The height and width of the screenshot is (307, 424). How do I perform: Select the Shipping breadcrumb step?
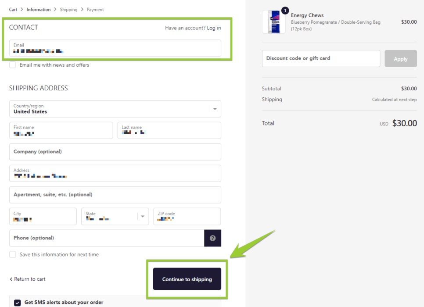click(x=68, y=9)
